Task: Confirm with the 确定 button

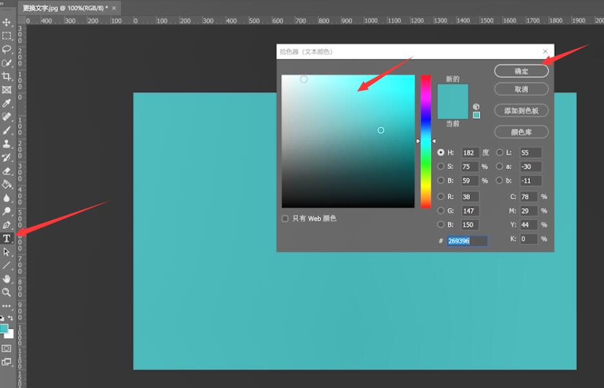Action: click(521, 71)
